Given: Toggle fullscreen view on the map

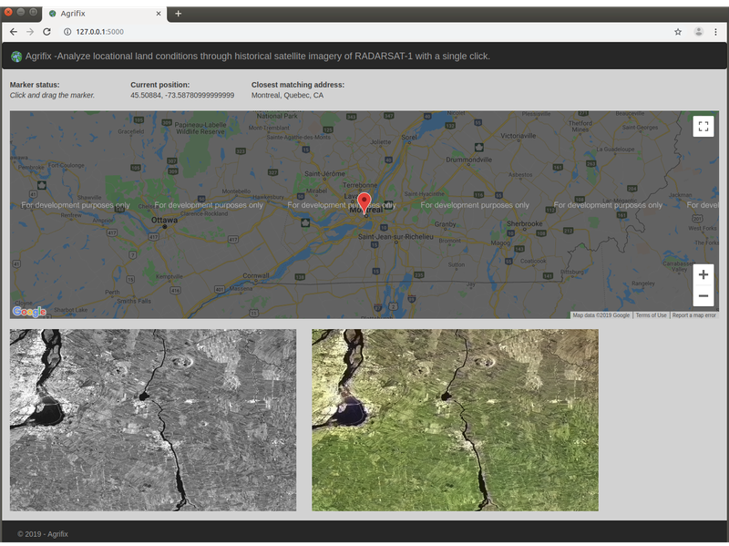Looking at the screenshot, I should pos(703,127).
